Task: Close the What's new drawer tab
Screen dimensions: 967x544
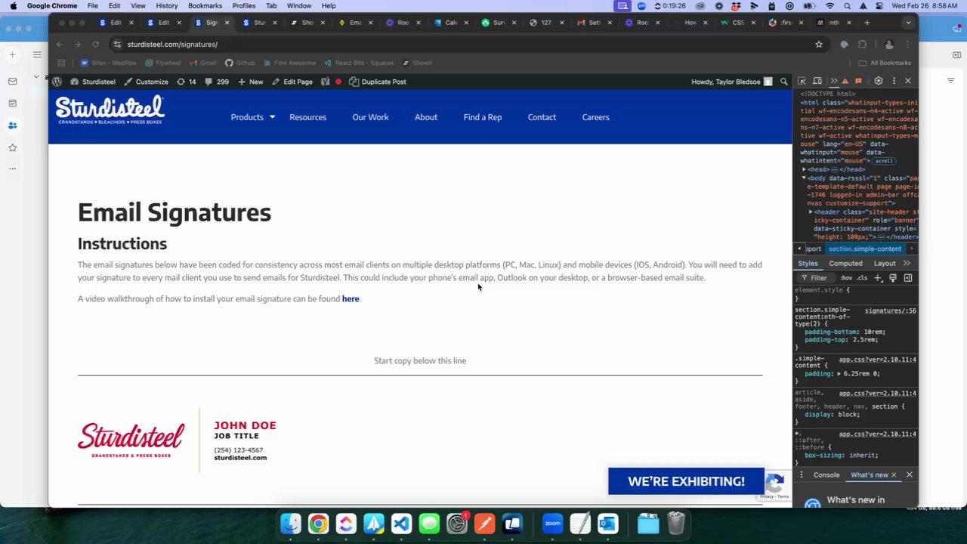Action: 894,475
